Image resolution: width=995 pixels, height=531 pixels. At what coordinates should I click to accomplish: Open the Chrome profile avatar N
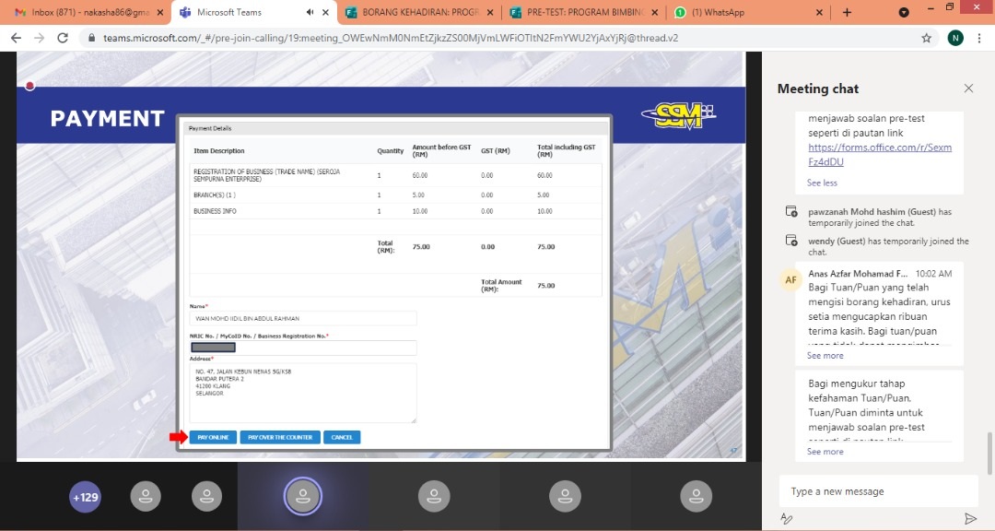coord(955,38)
